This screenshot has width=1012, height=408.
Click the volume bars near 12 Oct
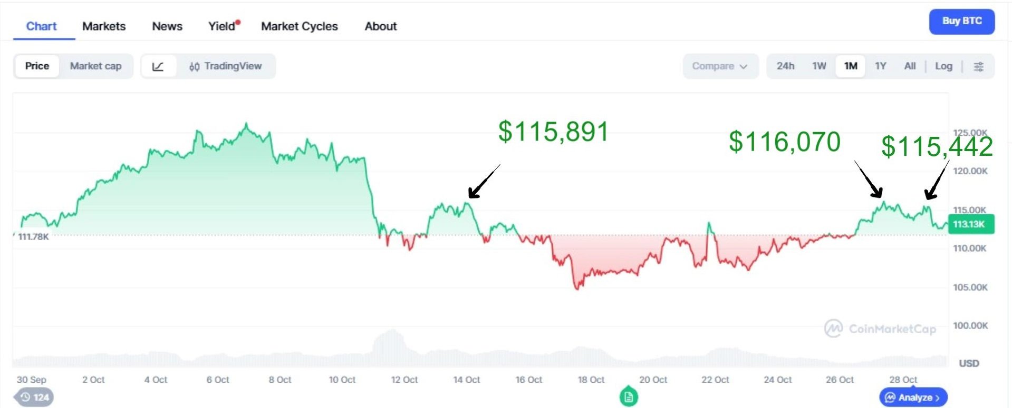coord(392,347)
